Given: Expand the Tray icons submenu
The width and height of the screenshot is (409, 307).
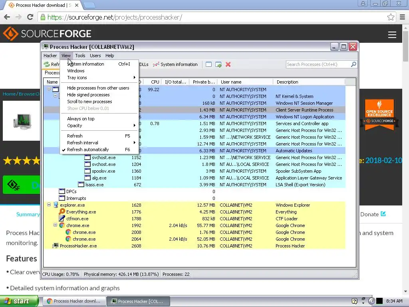Looking at the screenshot, I should pos(99,78).
